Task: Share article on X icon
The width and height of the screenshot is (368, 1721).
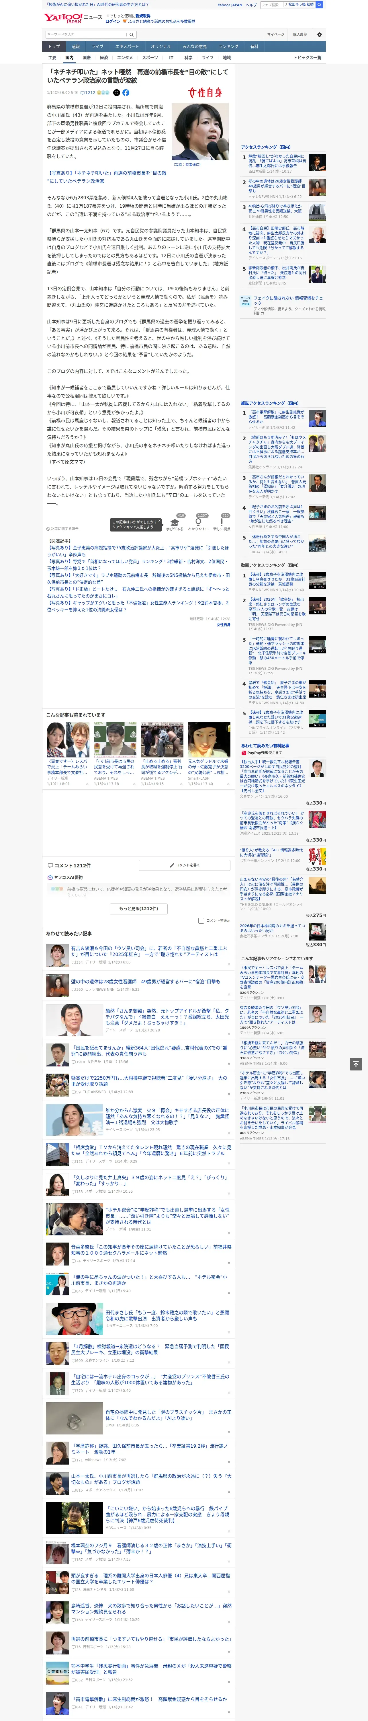Action: point(116,93)
